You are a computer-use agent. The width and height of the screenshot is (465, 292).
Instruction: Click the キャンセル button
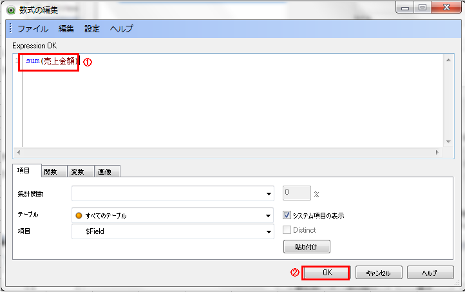tap(379, 273)
